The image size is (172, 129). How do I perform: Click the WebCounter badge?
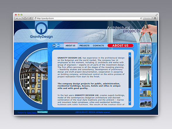(x=42, y=112)
